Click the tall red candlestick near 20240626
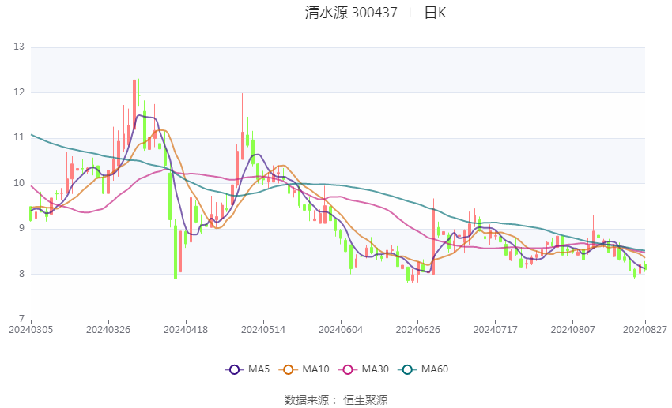This screenshot has height=408, width=672. click(433, 237)
